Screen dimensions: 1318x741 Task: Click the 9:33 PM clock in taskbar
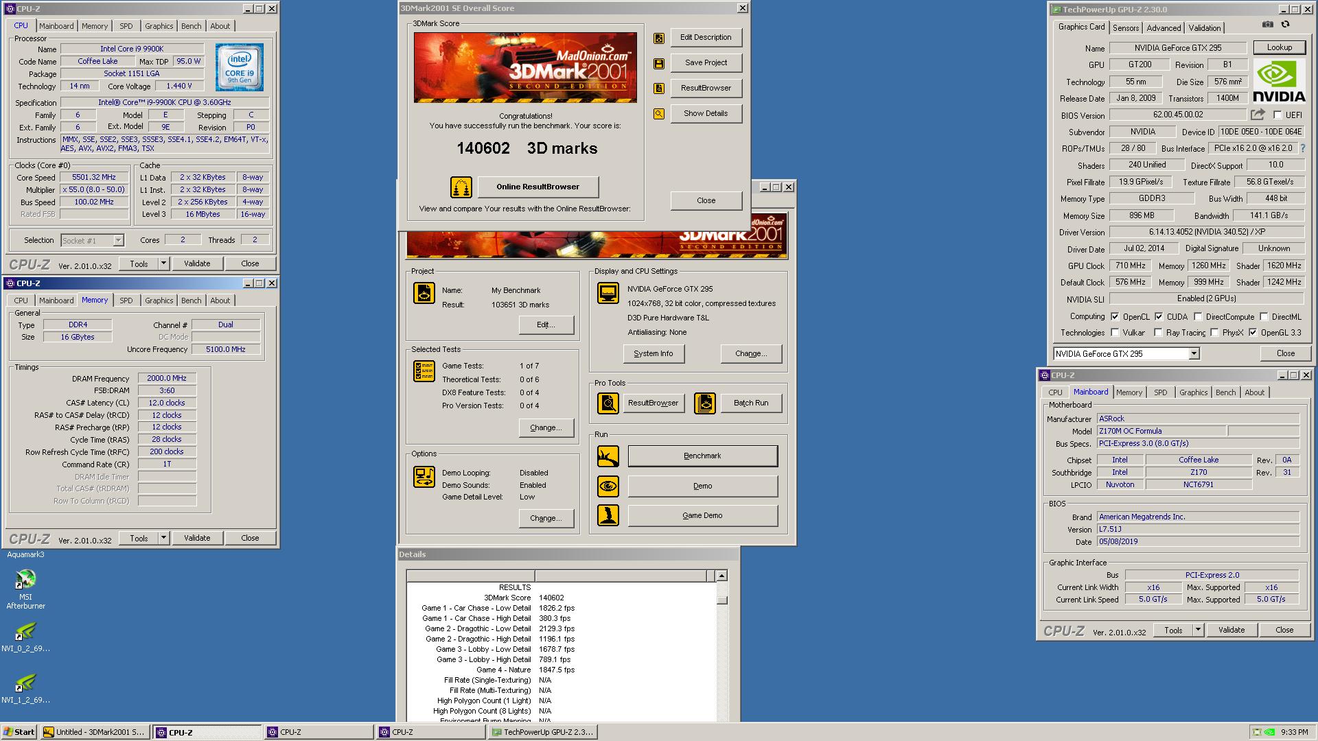[x=1294, y=732]
